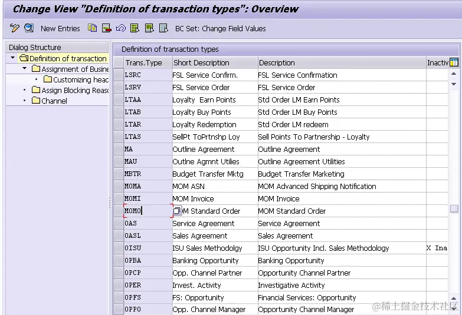Image resolution: width=462 pixels, height=315 pixels.
Task: Click 'Banking Opportunity' short description cell
Action: 215,260
